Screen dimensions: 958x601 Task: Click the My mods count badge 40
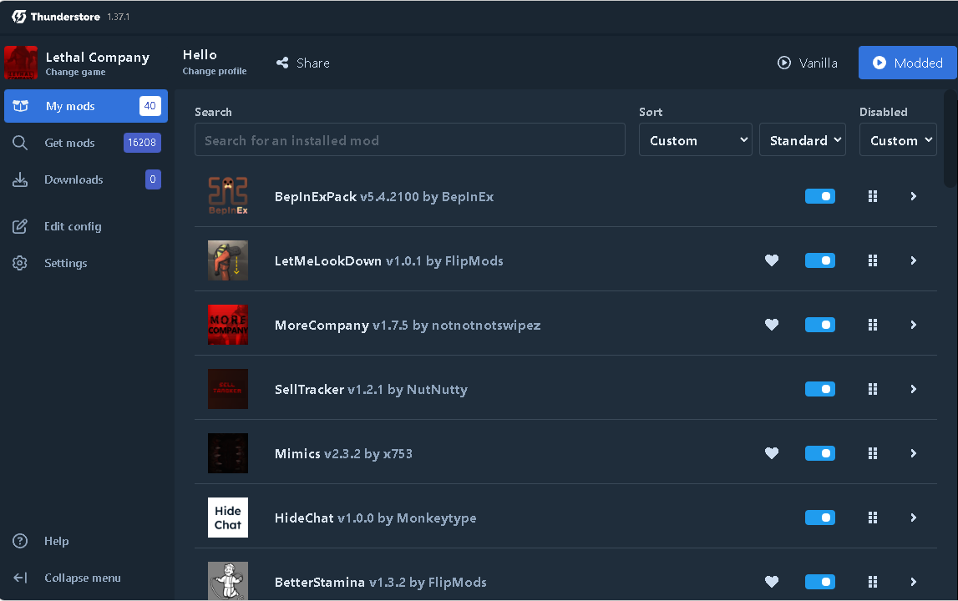point(150,106)
